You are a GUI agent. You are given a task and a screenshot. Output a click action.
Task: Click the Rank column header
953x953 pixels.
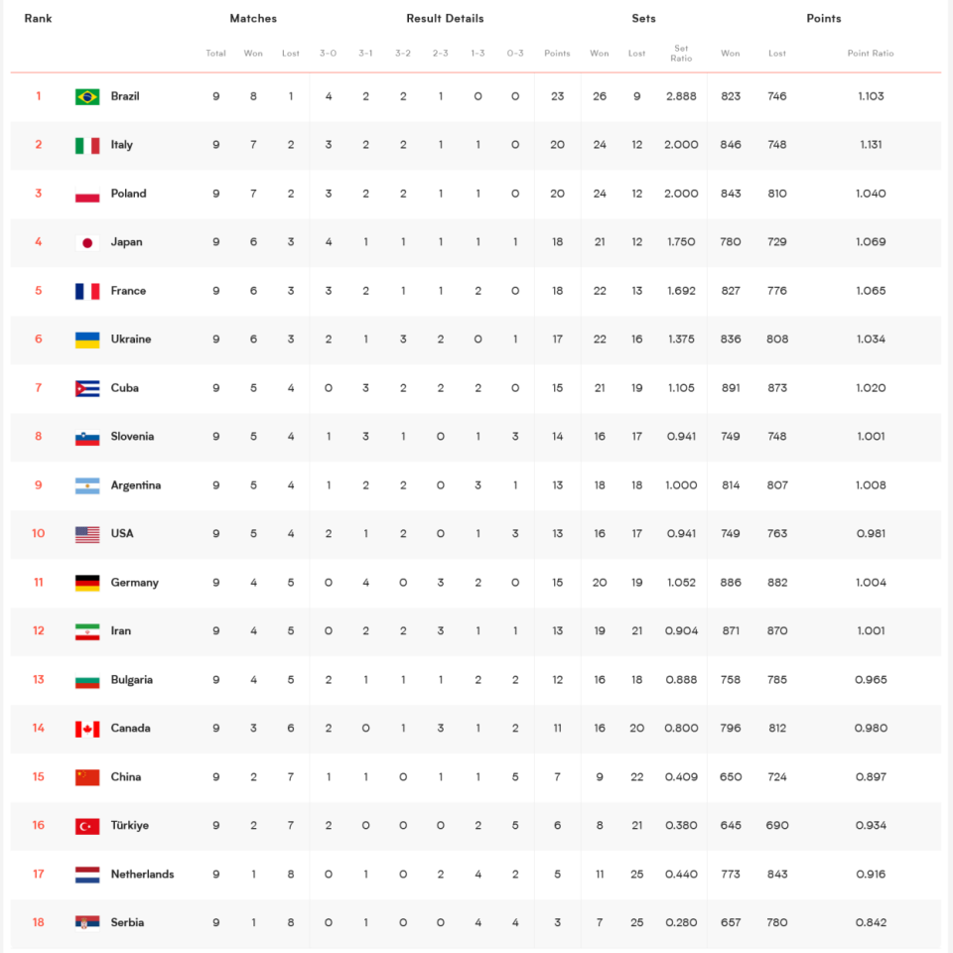coord(38,18)
